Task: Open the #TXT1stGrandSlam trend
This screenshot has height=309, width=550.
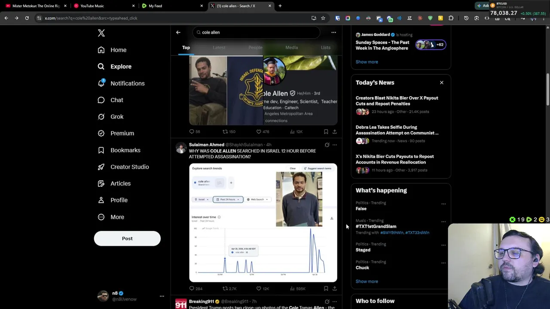Action: coord(376,226)
